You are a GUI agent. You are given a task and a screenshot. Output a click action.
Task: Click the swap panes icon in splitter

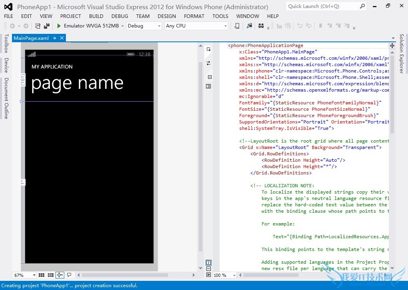[208, 63]
